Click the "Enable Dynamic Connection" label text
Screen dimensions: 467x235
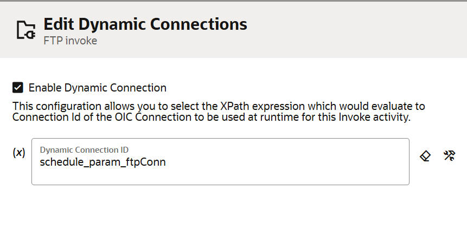click(97, 88)
